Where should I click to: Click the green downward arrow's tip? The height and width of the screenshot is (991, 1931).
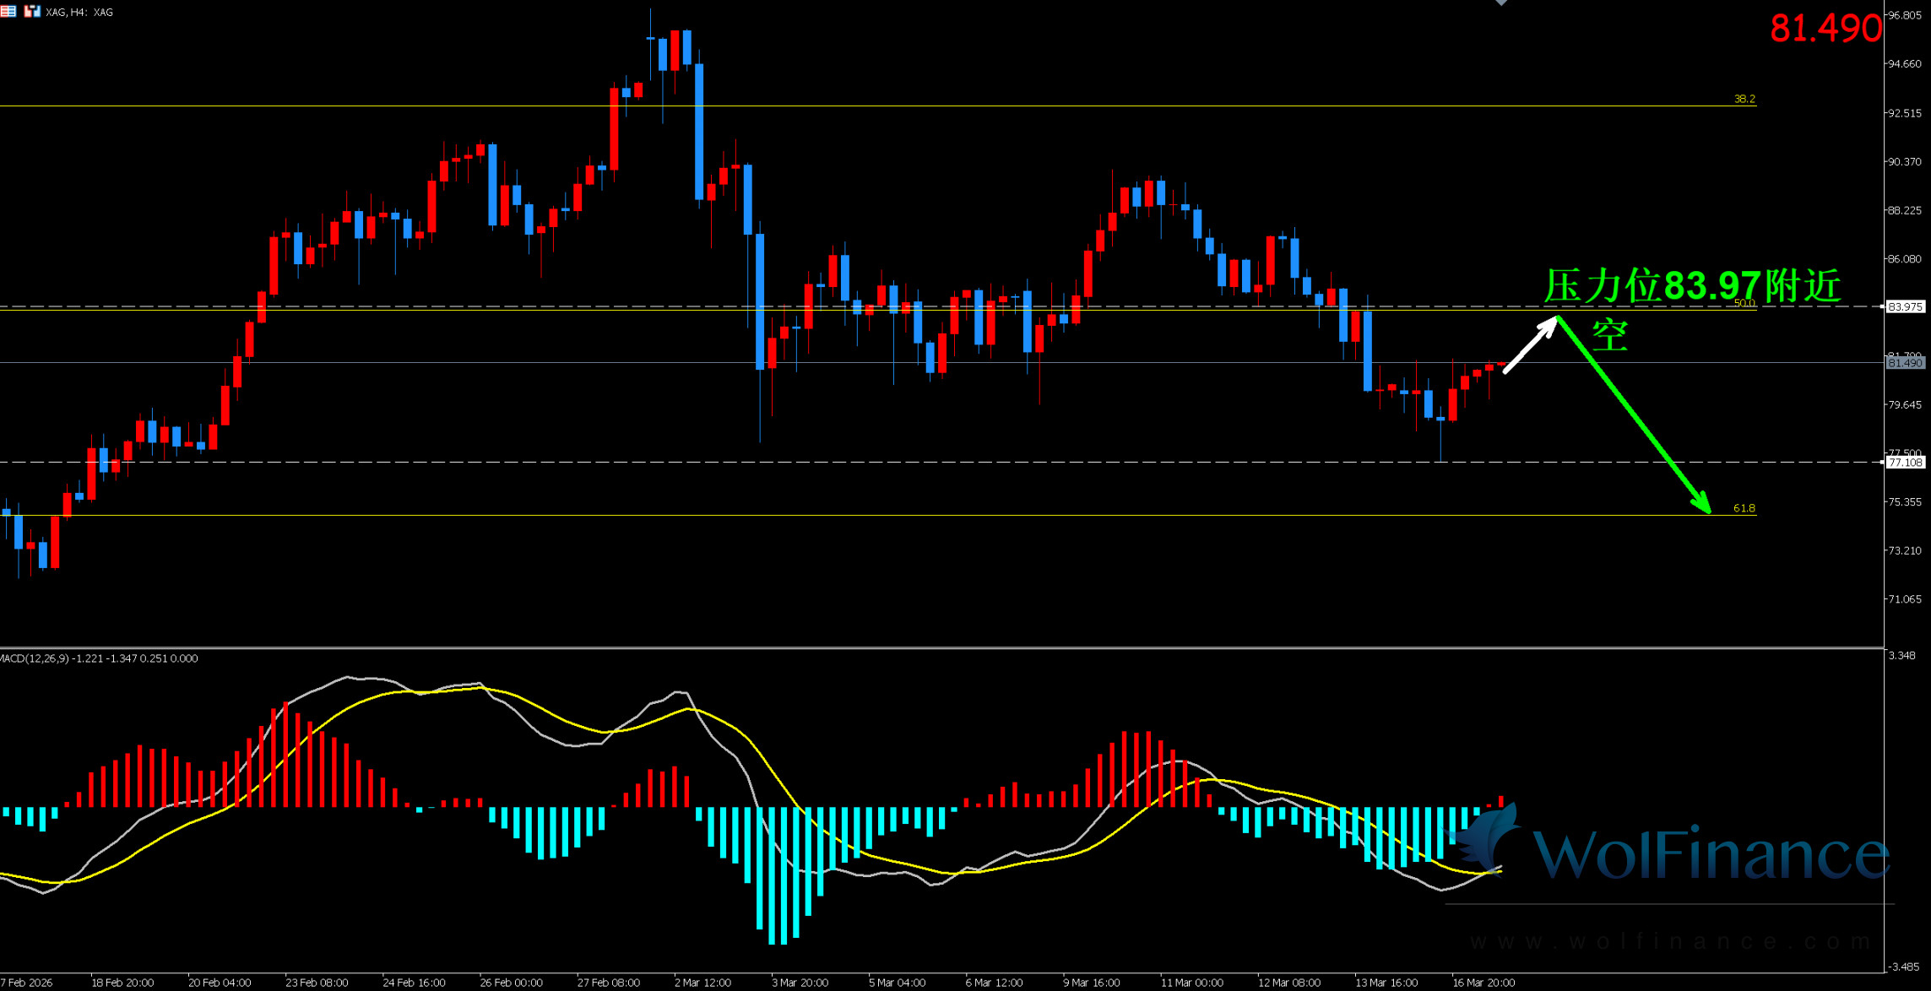click(x=1708, y=510)
